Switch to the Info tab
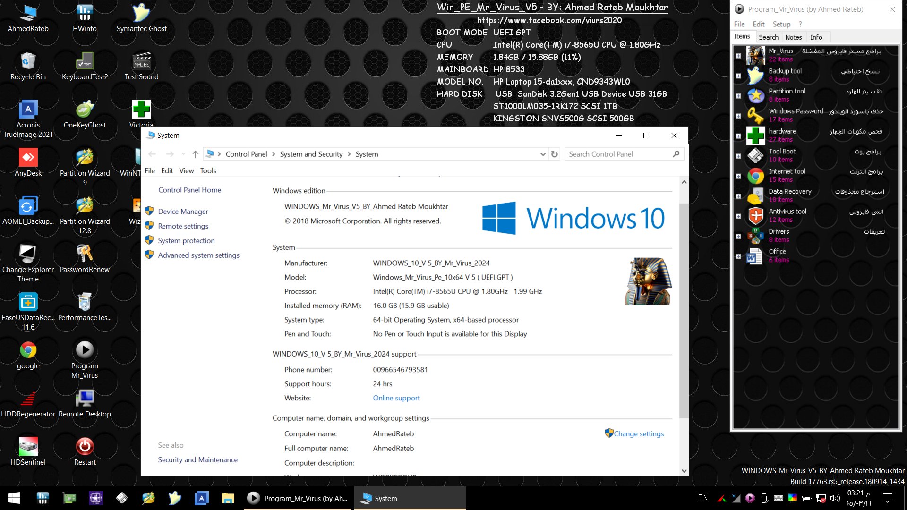 point(816,37)
